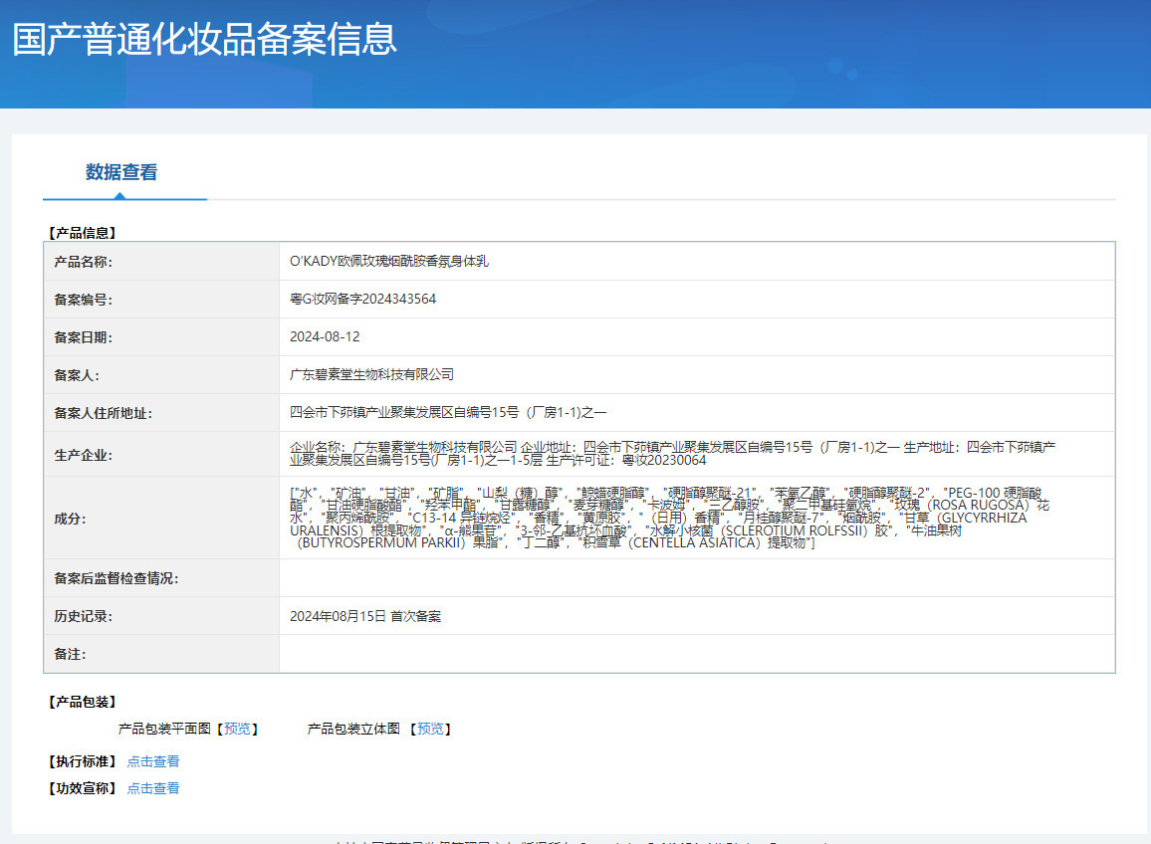Click the 生产企业 details text
Viewport: 1151px width, 844px height.
point(673,454)
